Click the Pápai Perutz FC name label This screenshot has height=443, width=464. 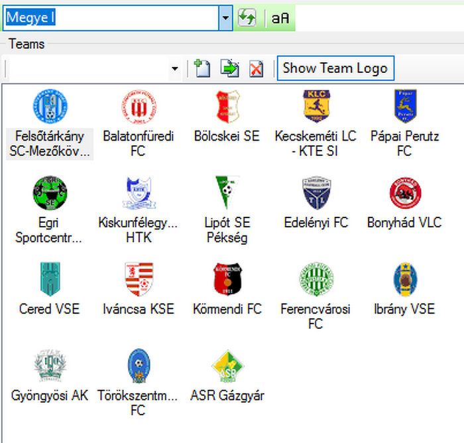pyautogui.click(x=404, y=144)
